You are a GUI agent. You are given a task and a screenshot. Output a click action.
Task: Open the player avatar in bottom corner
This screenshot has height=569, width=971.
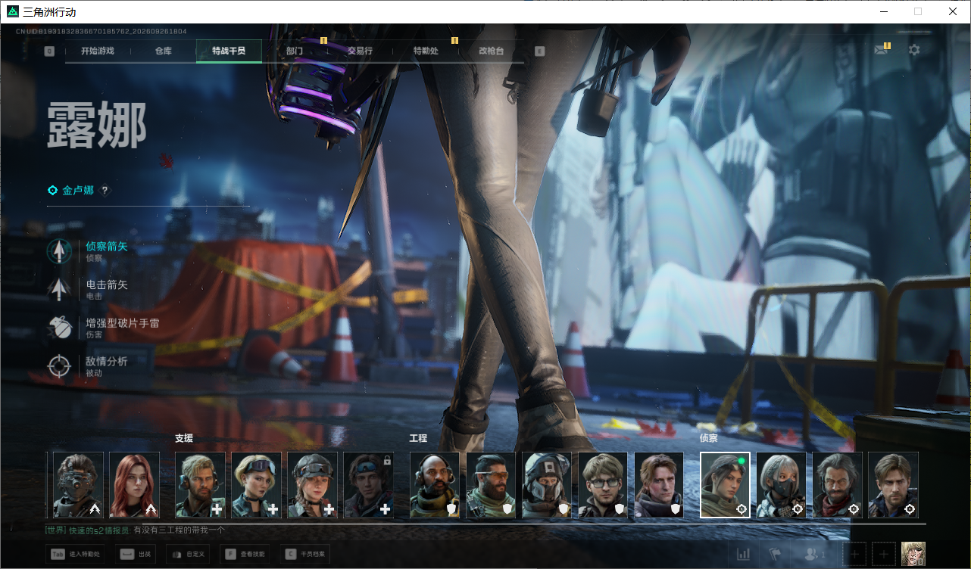(913, 554)
